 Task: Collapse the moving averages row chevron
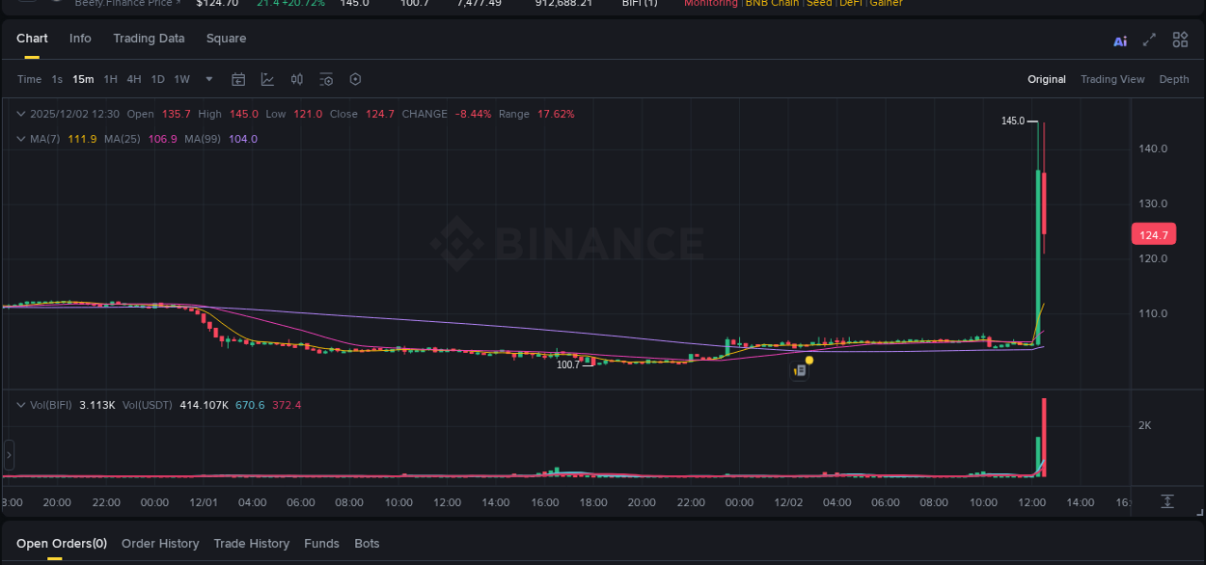[x=19, y=139]
